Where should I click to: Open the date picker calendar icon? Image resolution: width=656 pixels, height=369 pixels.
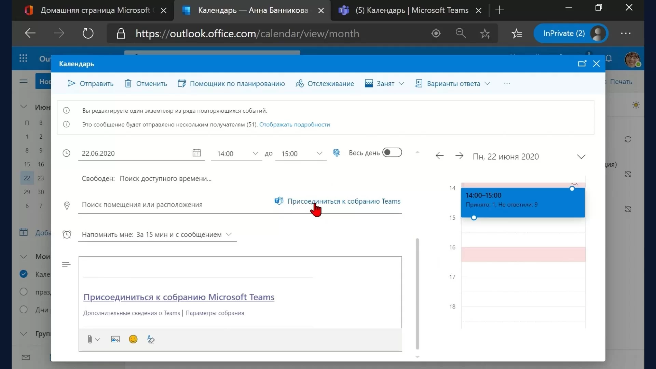click(x=196, y=153)
